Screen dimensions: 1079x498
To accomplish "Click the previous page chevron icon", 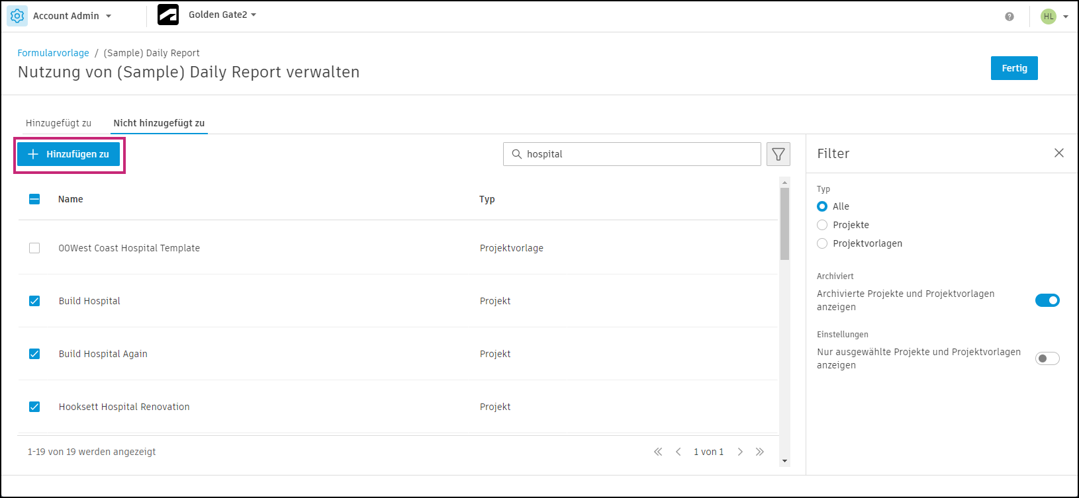I will 678,451.
